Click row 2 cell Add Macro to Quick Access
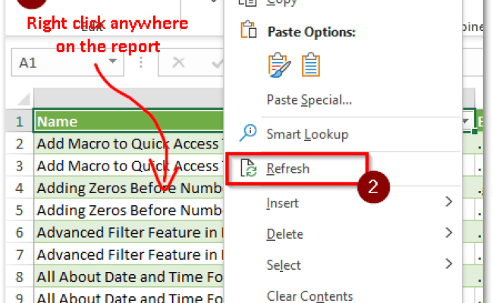The image size is (493, 303). tap(129, 144)
